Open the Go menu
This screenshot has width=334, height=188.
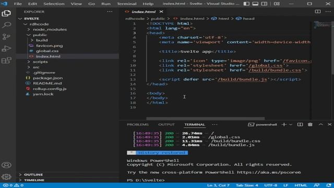point(91,4)
